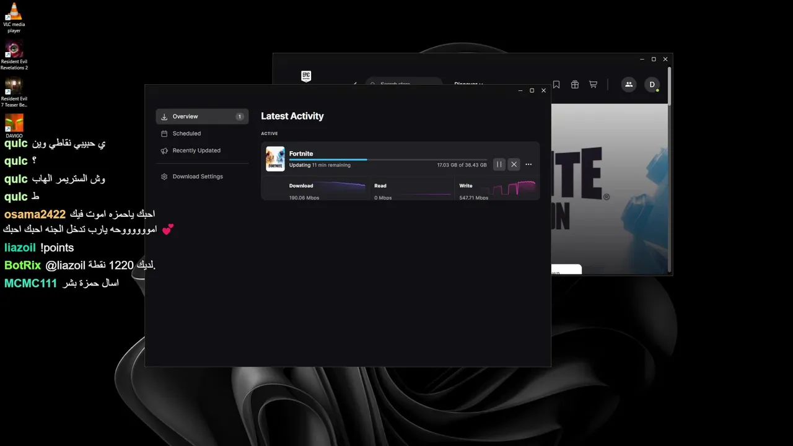This screenshot has width=793, height=446.
Task: Click the 'Updating 11 min remaining' status
Action: (320, 165)
